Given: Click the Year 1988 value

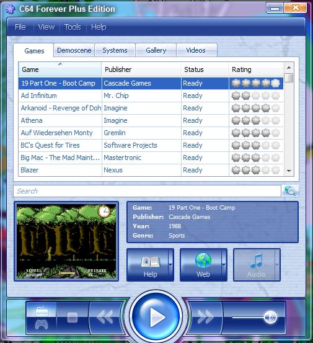Looking at the screenshot, I should tap(175, 226).
